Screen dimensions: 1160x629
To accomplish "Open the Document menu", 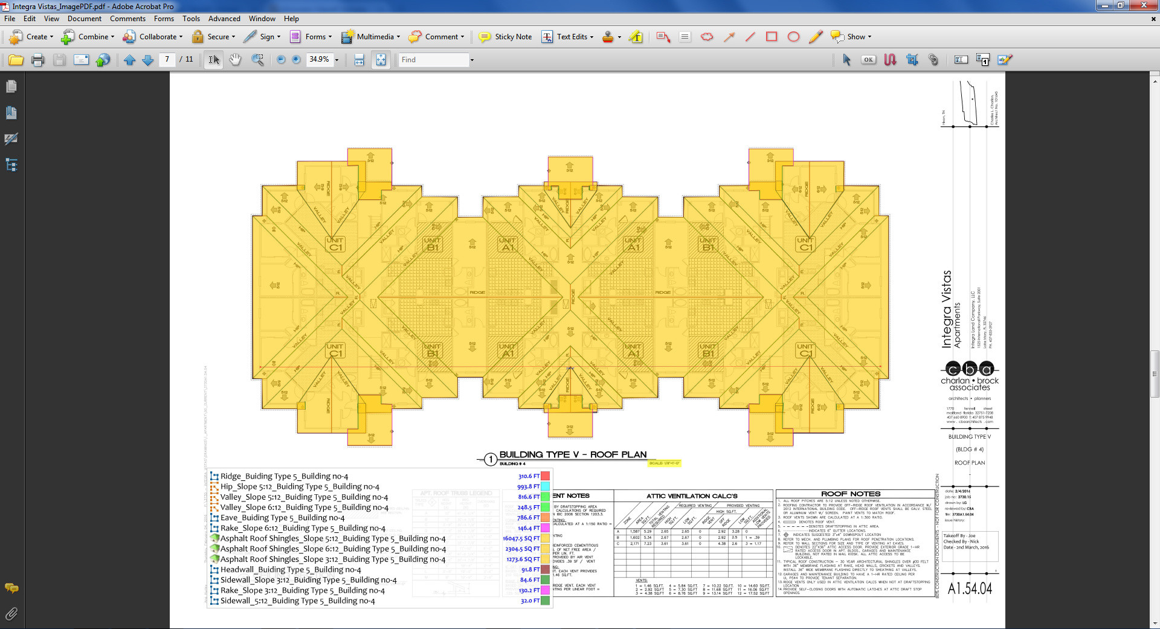I will point(85,19).
